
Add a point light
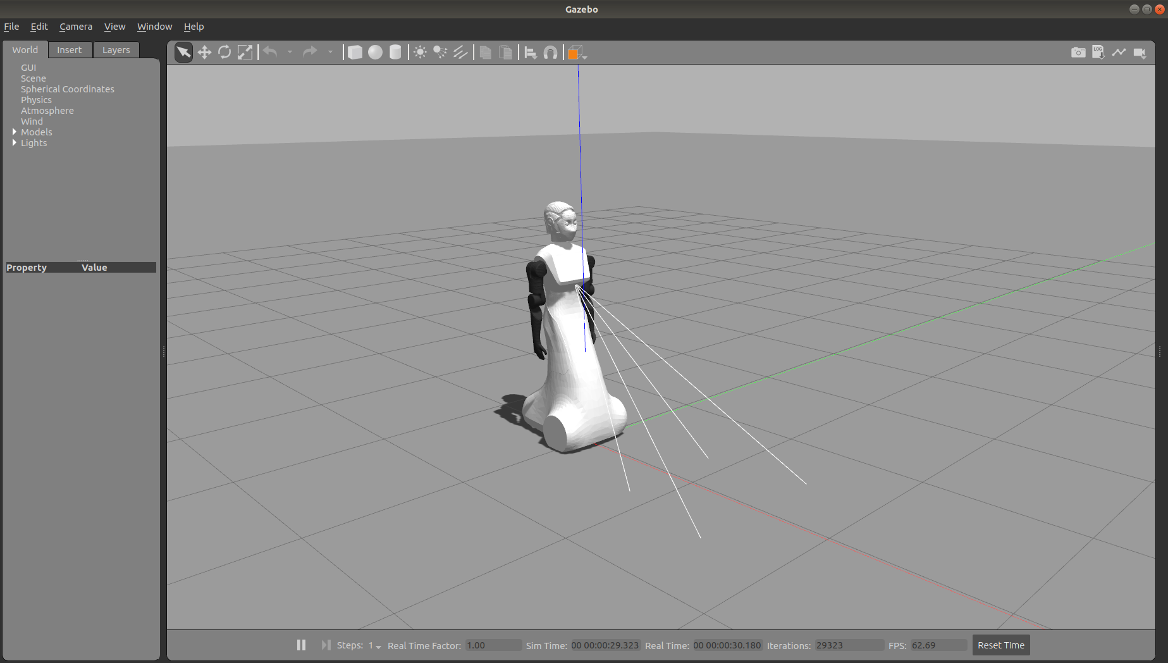pyautogui.click(x=420, y=53)
